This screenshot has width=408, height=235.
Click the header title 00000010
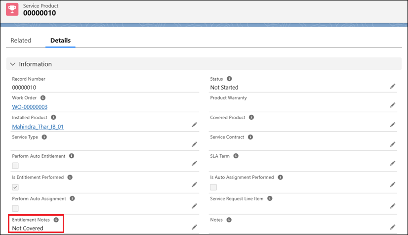point(40,13)
